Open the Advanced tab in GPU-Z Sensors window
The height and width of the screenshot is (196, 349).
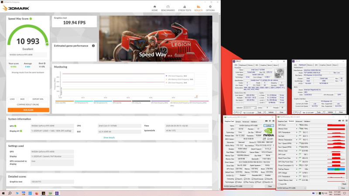pyautogui.click(x=299, y=122)
